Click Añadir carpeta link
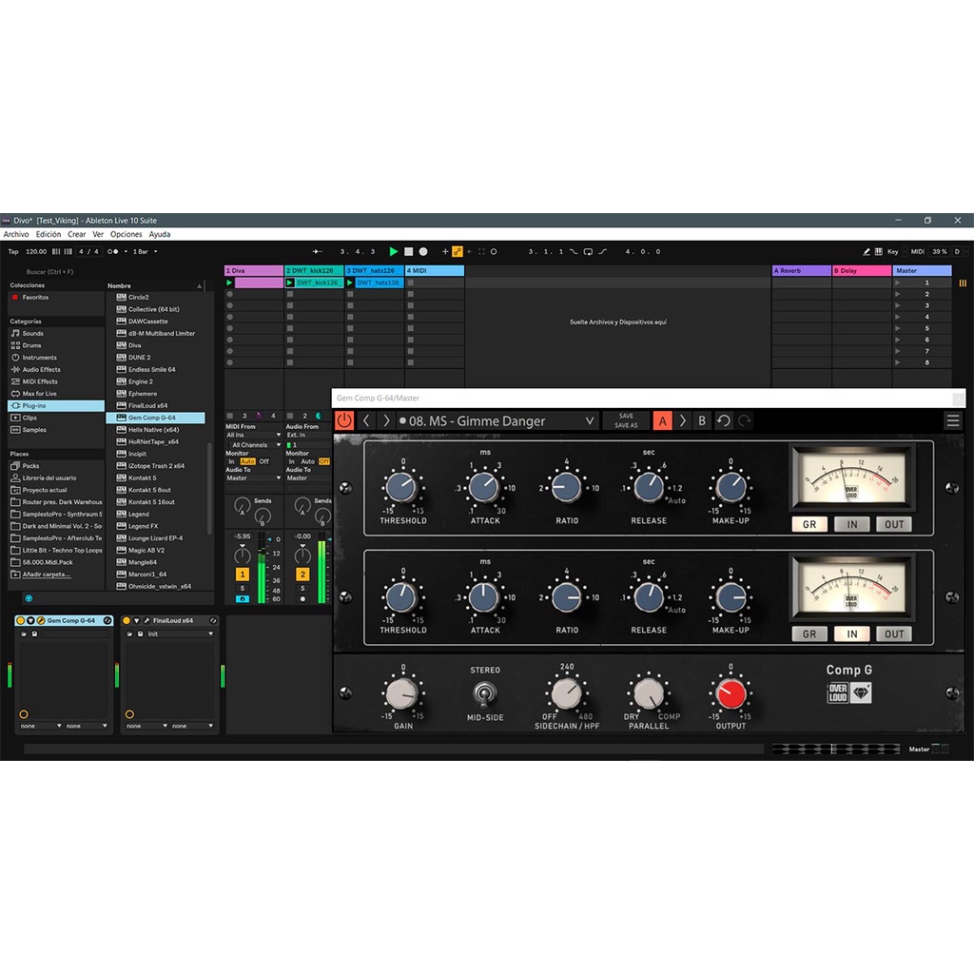This screenshot has height=974, width=974. pyautogui.click(x=46, y=575)
